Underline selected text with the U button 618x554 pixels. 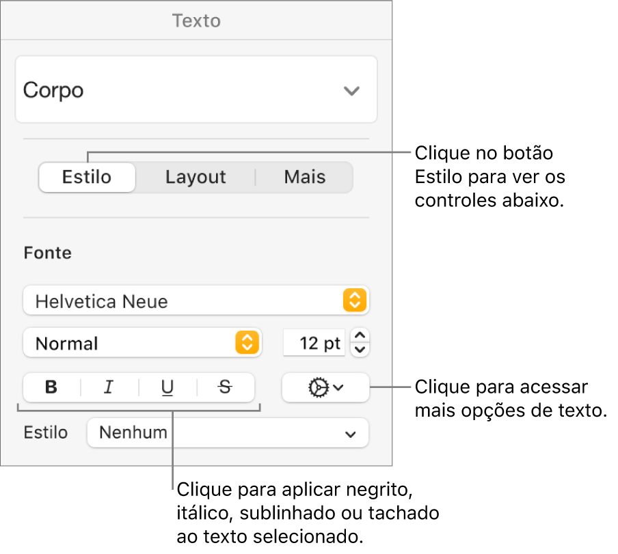[167, 387]
